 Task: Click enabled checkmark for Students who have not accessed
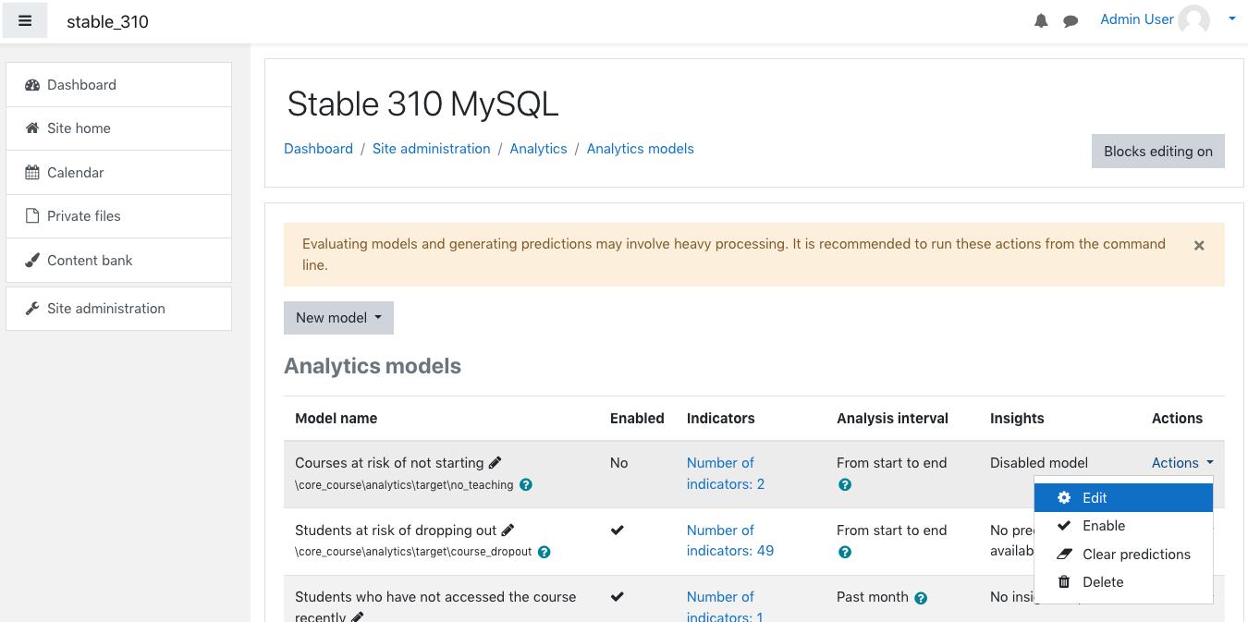(x=618, y=597)
